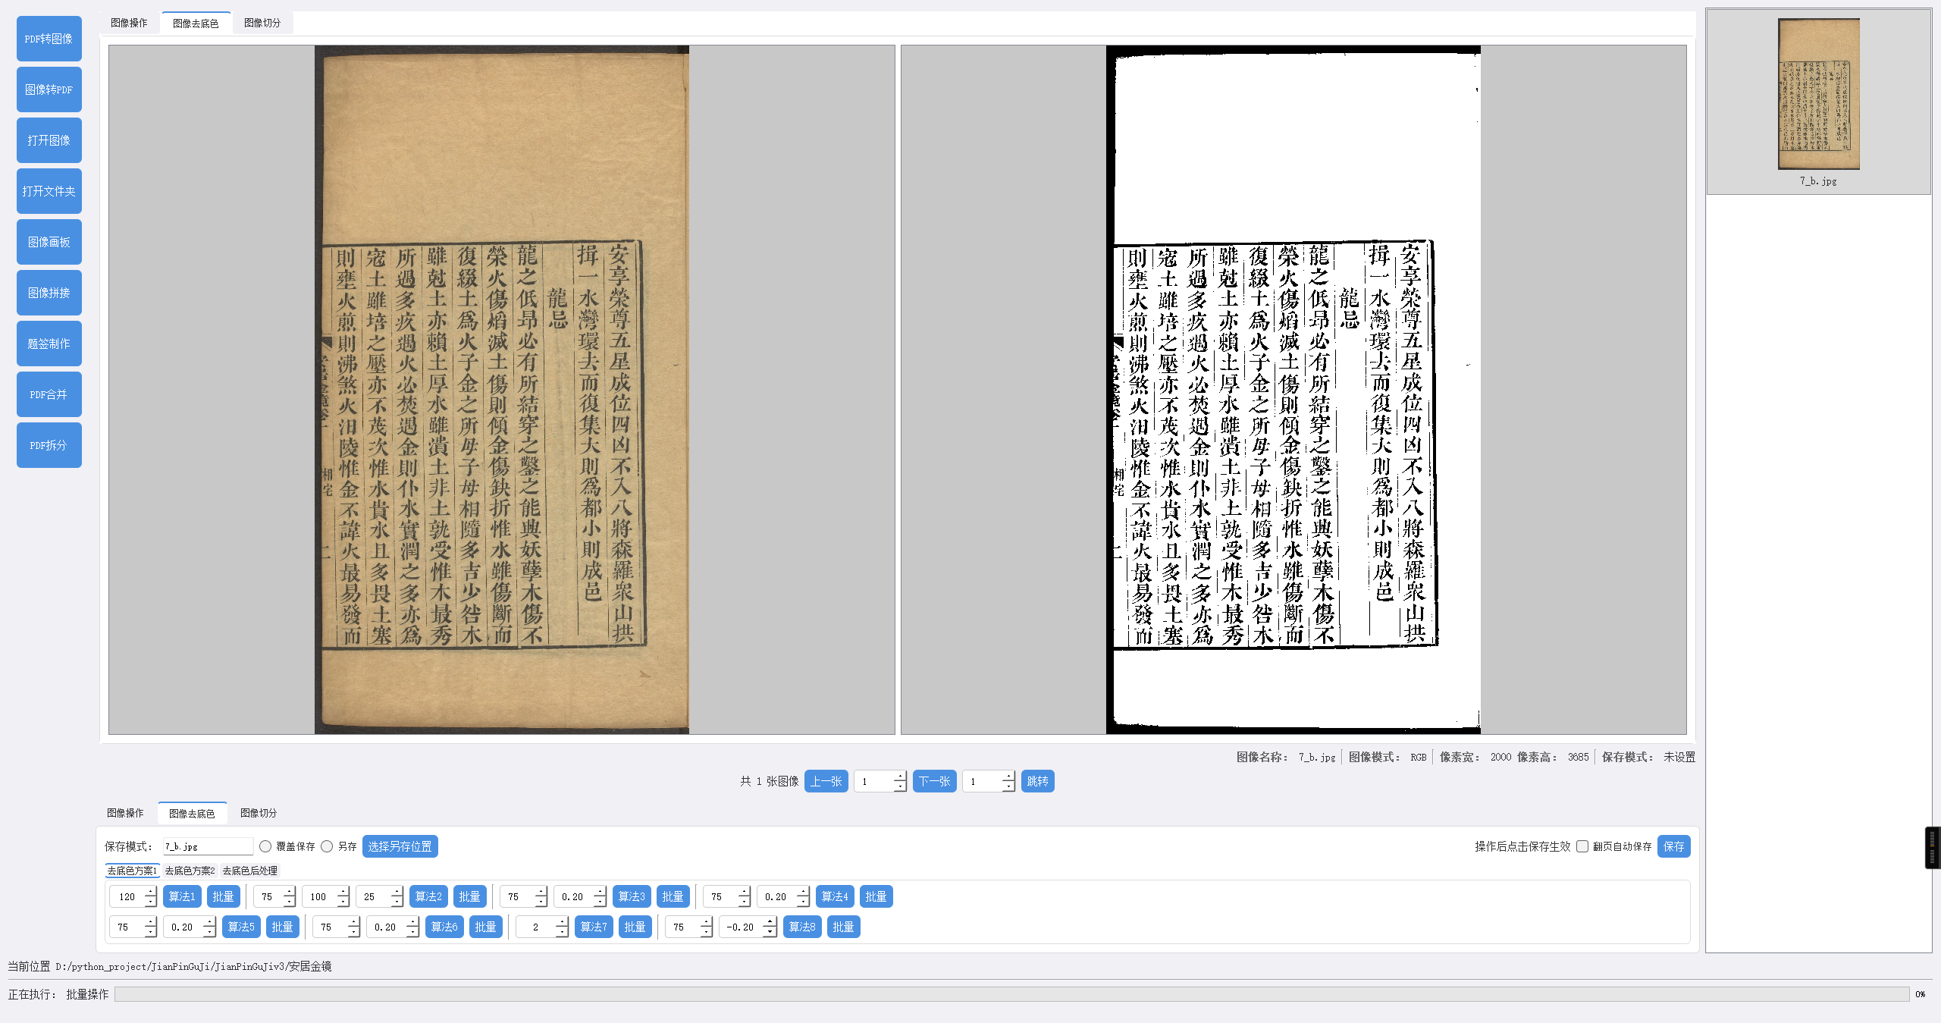This screenshot has height=1023, width=1941.
Task: Click the batch operation progress bar
Action: 1011,994
